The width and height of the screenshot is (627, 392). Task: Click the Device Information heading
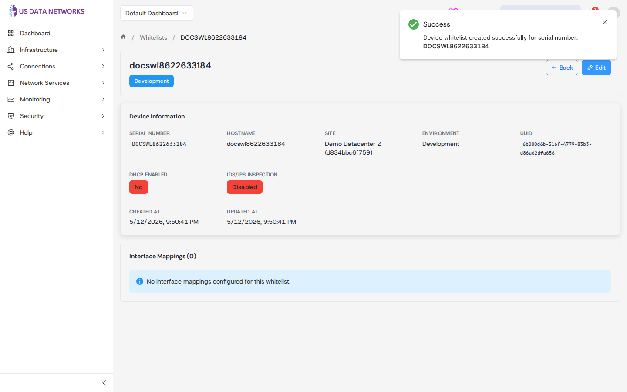[157, 116]
